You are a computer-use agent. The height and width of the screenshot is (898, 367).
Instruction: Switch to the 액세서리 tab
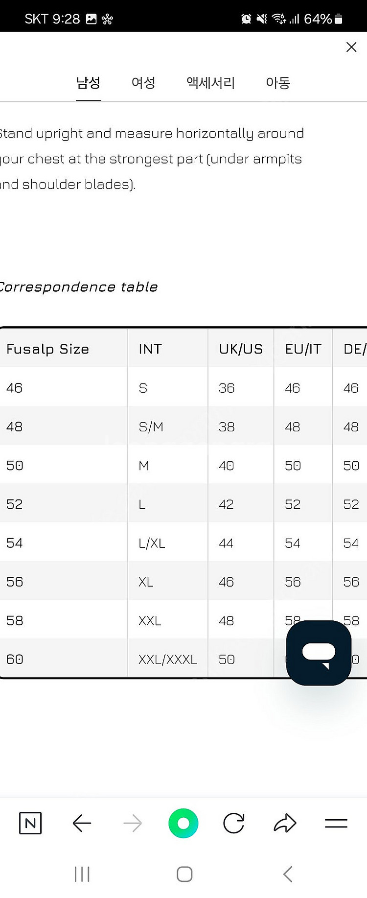pos(211,83)
